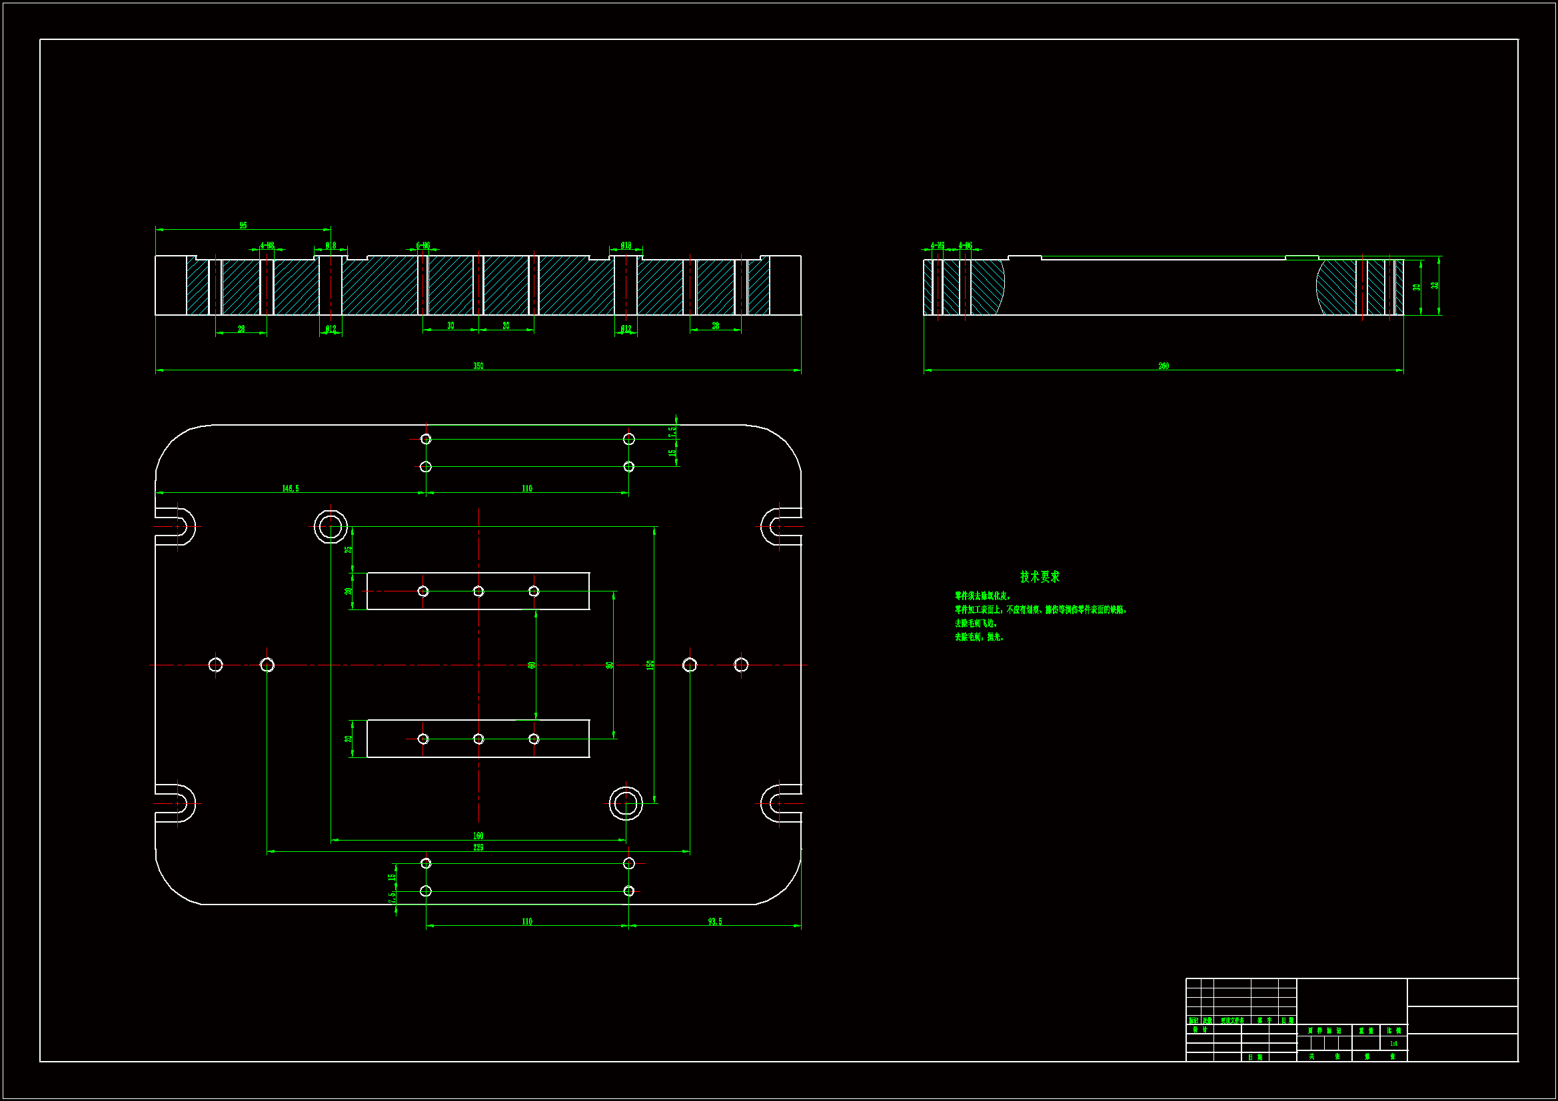Select the 比例 scale label in title block
Viewport: 1558px width, 1101px height.
point(1393,1030)
